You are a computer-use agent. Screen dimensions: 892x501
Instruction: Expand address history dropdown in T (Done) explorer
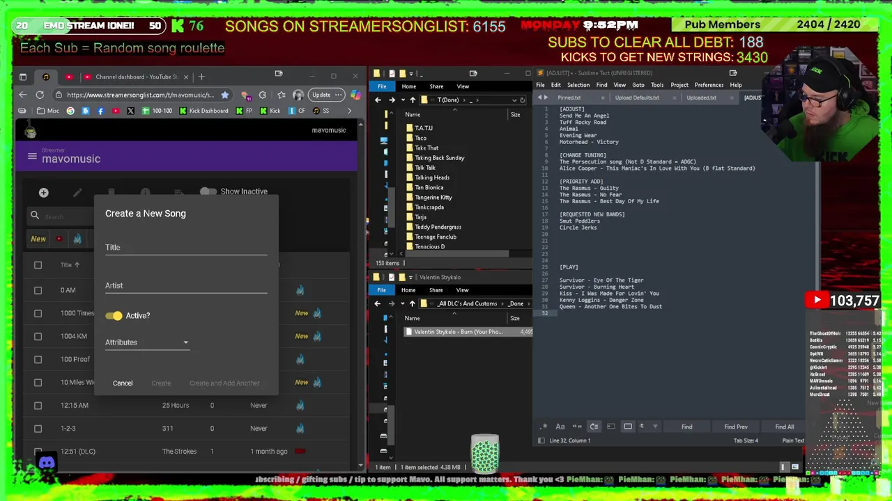(514, 100)
